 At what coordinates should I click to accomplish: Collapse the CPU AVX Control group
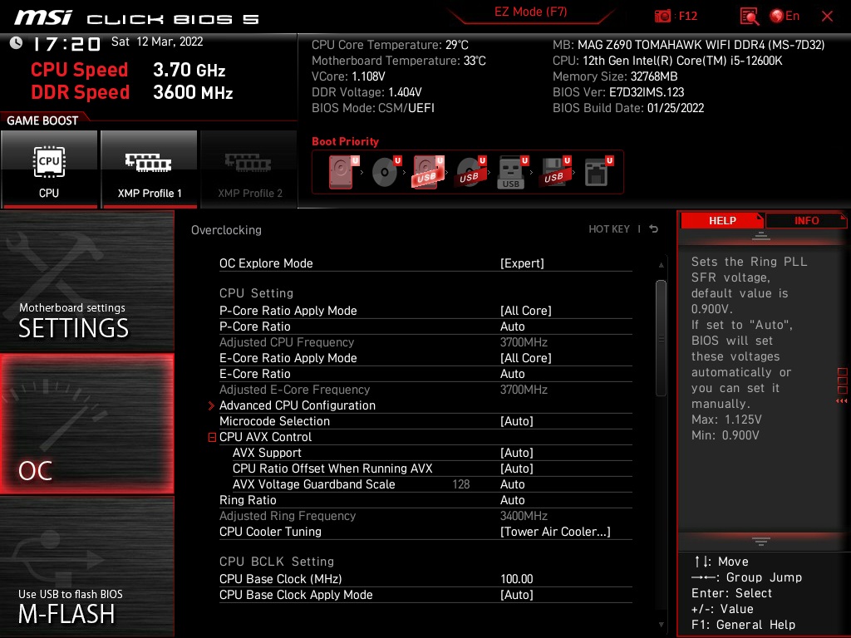[x=212, y=437]
